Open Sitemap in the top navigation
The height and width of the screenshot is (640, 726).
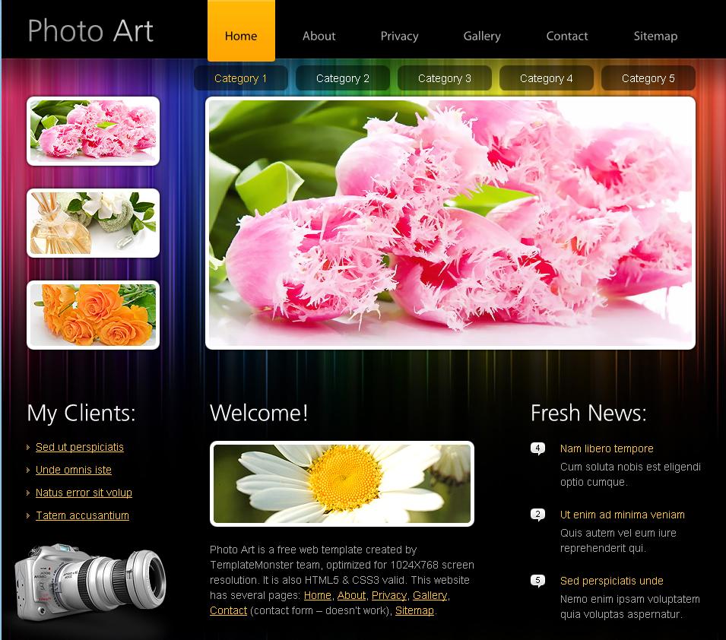[x=655, y=36]
